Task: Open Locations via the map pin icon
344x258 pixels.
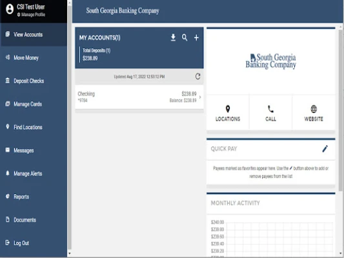Action: tap(228, 109)
